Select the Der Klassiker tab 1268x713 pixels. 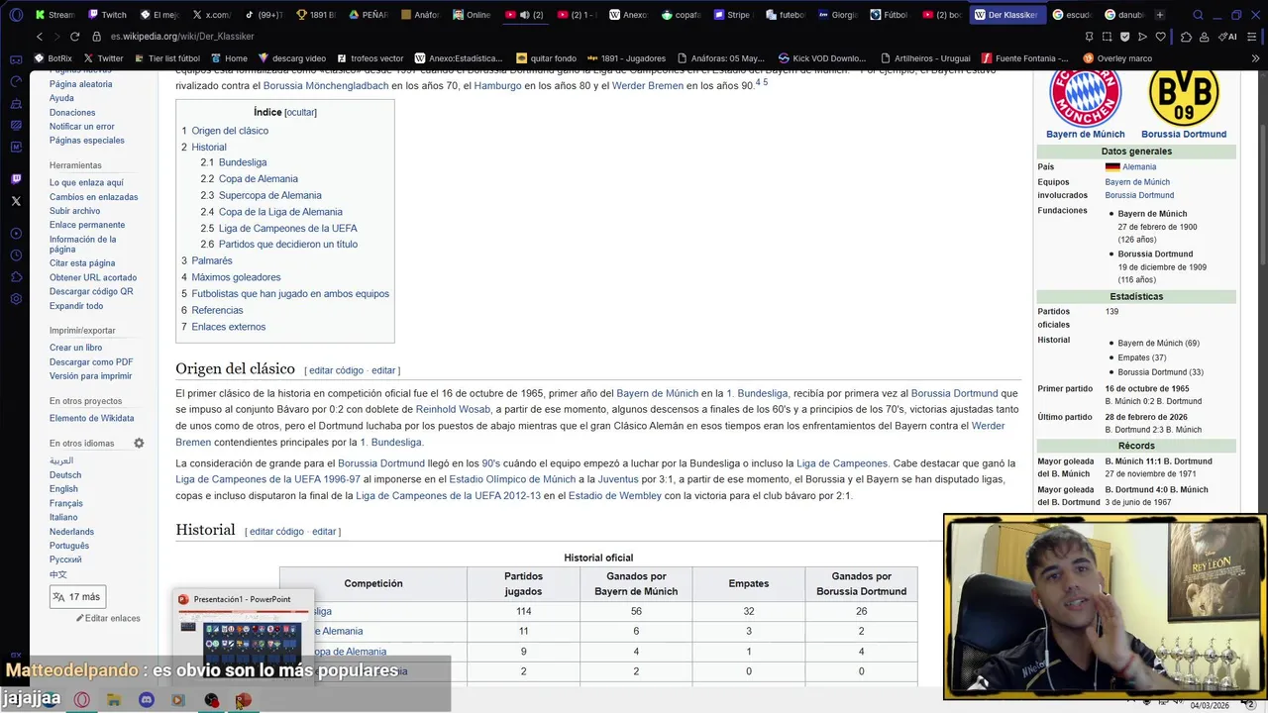1006,15
